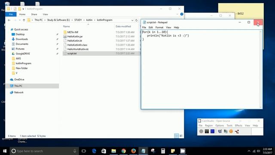Open the CamStudio Options menu
The width and height of the screenshot is (275, 155).
pos(220,125)
